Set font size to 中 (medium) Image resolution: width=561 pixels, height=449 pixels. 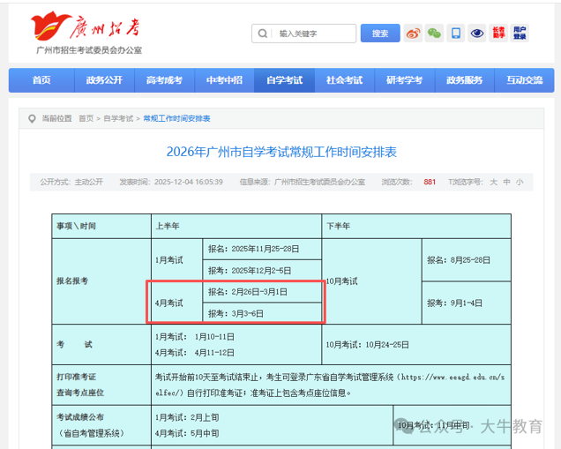[x=507, y=183]
